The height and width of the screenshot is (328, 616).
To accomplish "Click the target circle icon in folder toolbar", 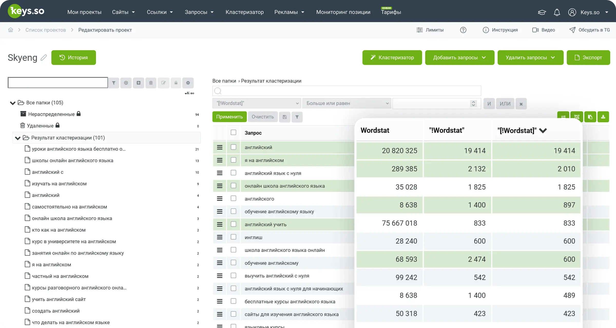I will click(126, 83).
